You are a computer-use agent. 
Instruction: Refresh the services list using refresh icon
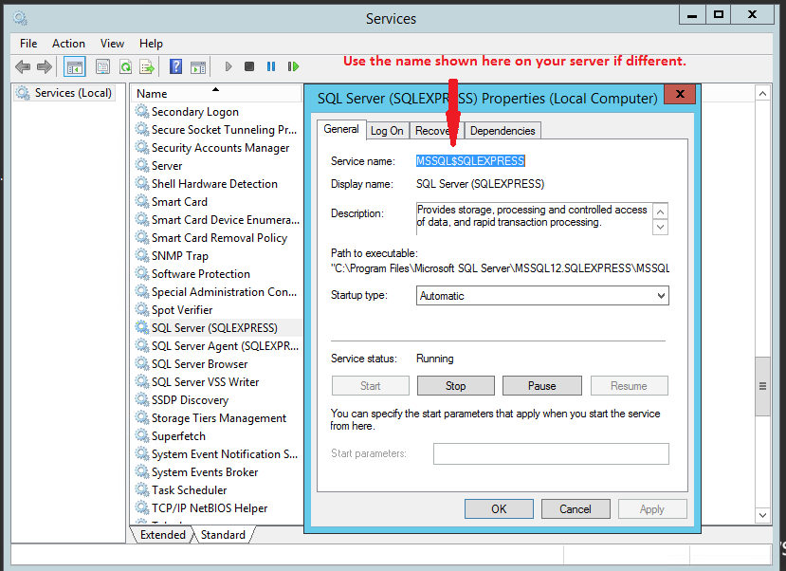(126, 65)
